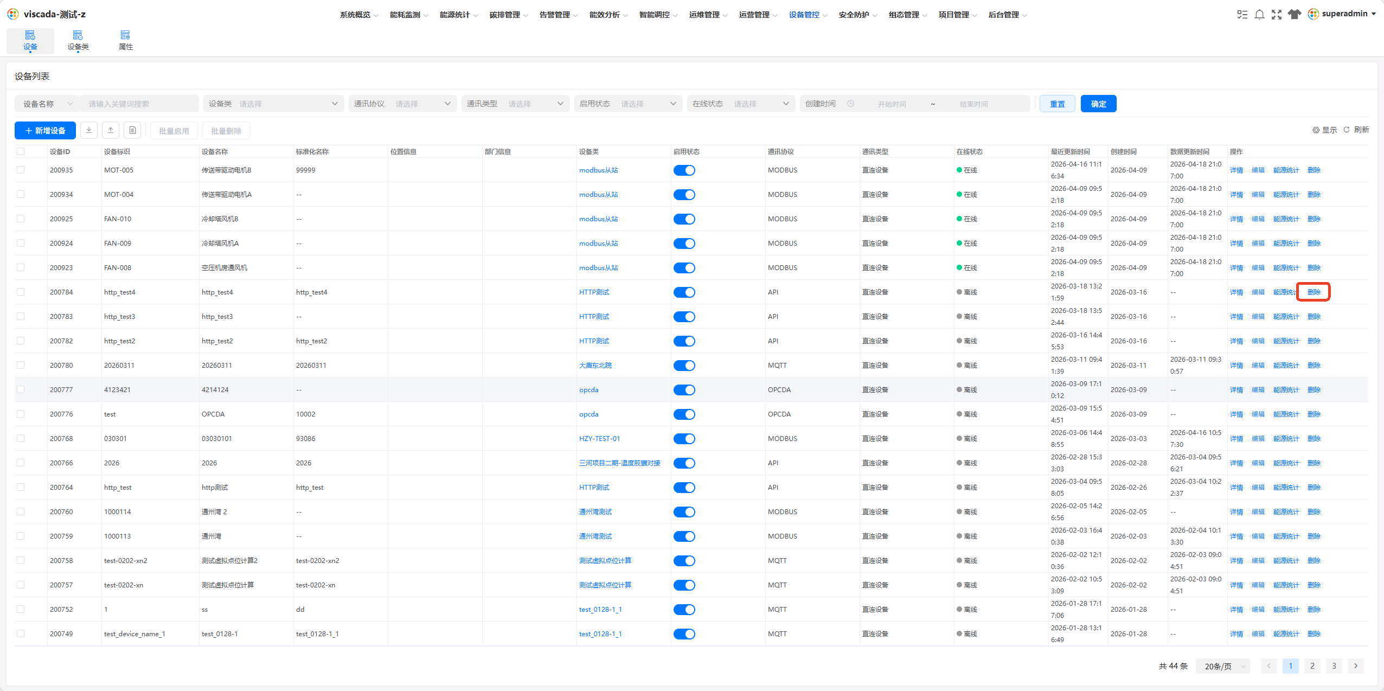Click the viscada logo icon
Viewport: 1384px width, 691px height.
pos(13,14)
